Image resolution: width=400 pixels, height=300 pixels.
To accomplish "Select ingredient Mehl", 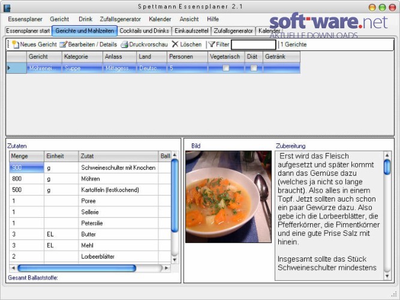I will pyautogui.click(x=118, y=245).
